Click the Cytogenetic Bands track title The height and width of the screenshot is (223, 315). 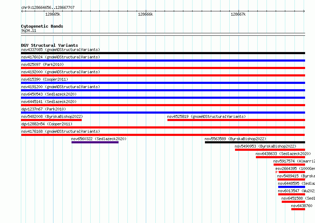point(42,26)
